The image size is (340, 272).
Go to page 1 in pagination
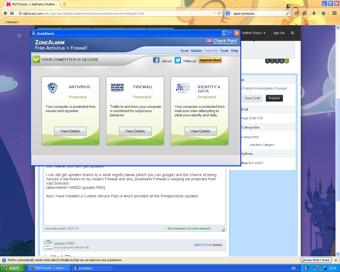point(267,61)
